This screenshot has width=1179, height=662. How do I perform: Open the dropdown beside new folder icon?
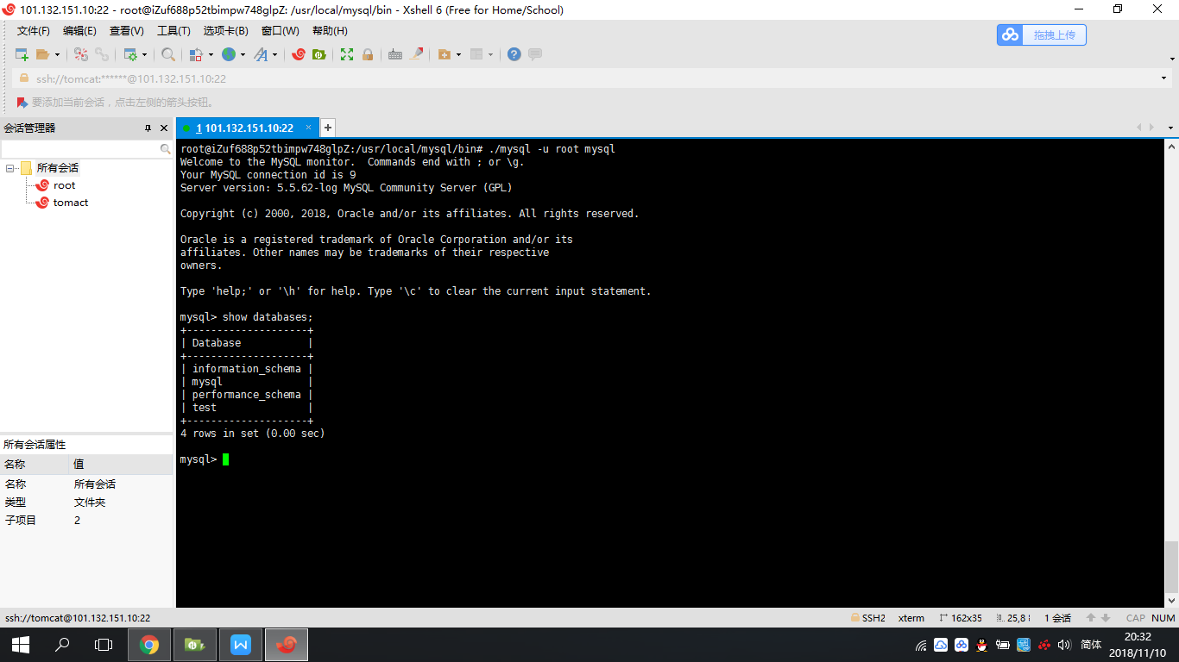click(459, 54)
